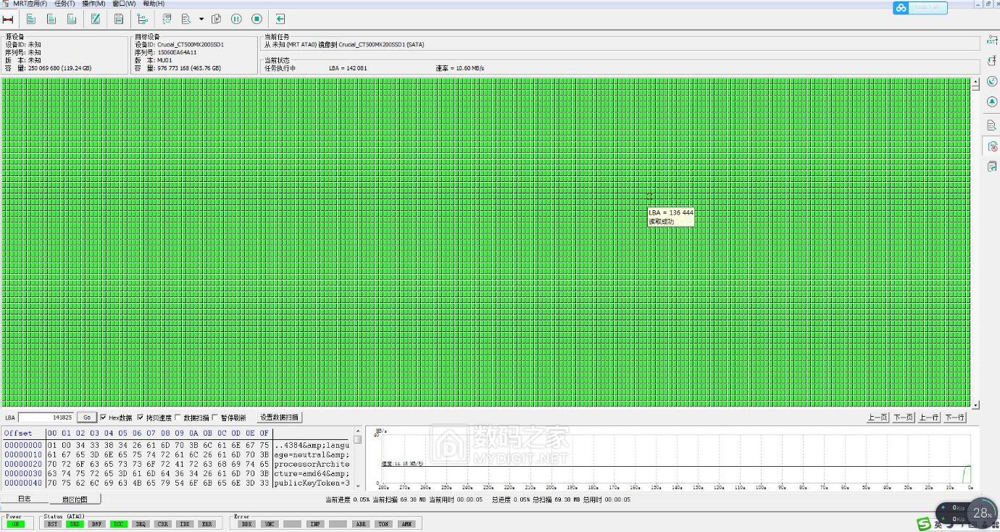The width and height of the screenshot is (1000, 532).
Task: Click the chart-style document toolbar icon
Action: [x=72, y=19]
